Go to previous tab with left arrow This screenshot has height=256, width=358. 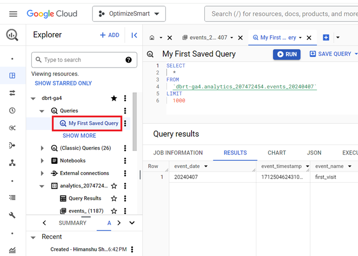pyautogui.click(x=44, y=223)
